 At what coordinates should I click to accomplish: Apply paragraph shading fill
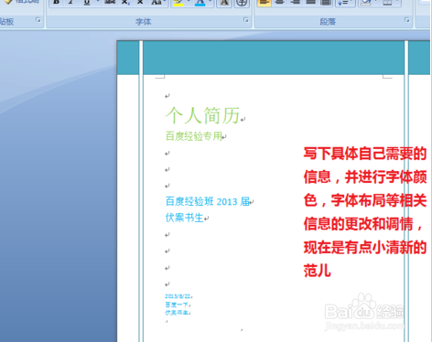(x=365, y=3)
